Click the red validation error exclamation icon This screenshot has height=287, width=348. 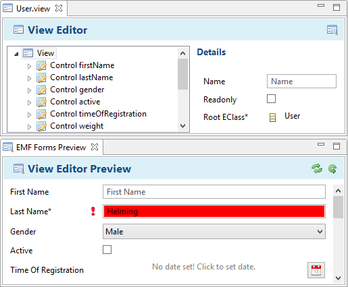point(93,211)
